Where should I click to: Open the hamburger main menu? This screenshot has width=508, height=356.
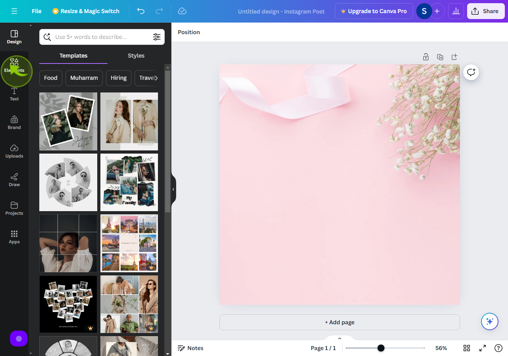[x=14, y=11]
